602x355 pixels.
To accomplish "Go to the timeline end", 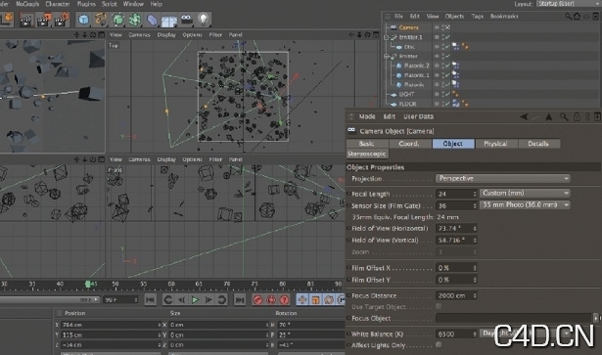I will coord(240,300).
